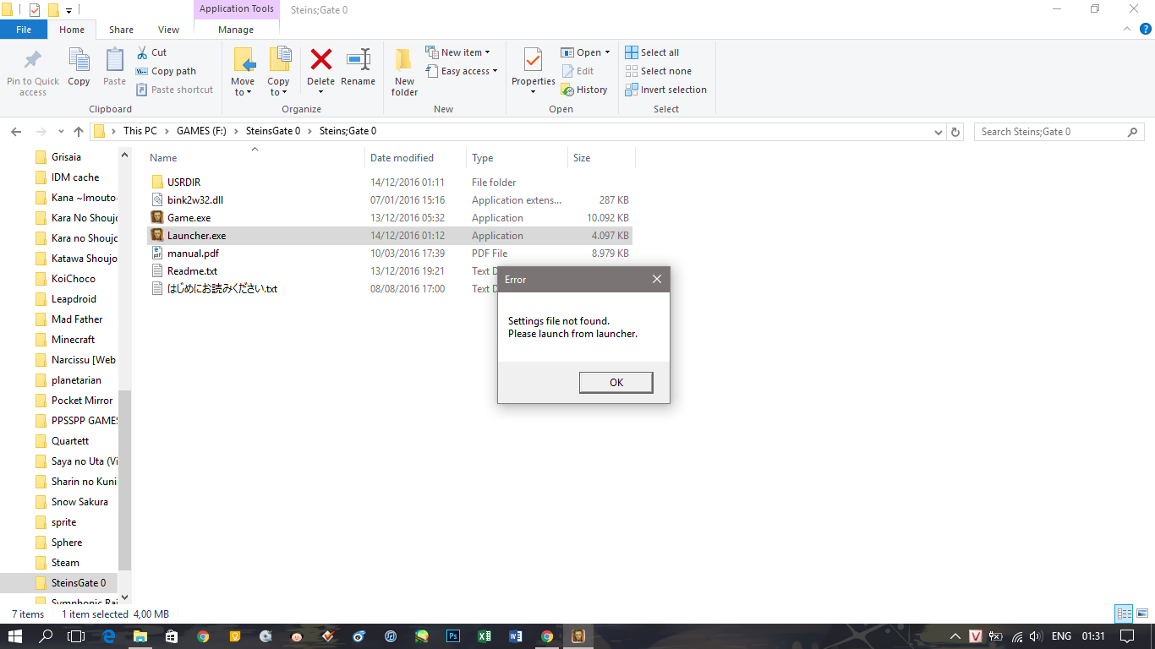
Task: Open the blue Help question mark icon
Action: (1145, 29)
